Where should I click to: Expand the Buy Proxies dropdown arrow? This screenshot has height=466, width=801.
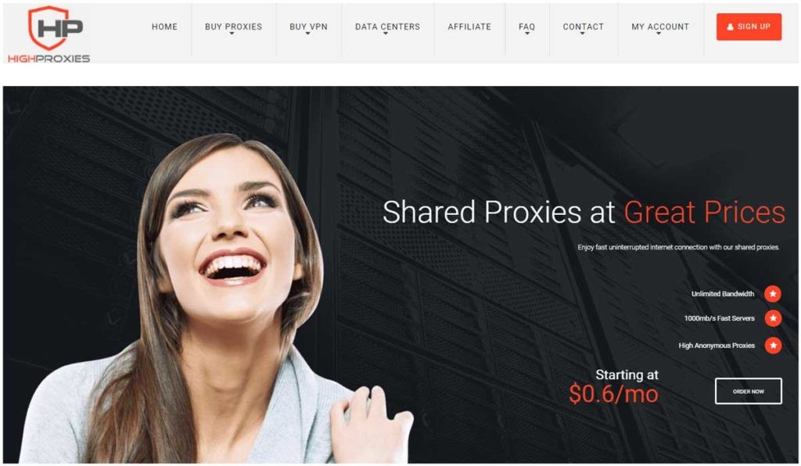(x=232, y=34)
